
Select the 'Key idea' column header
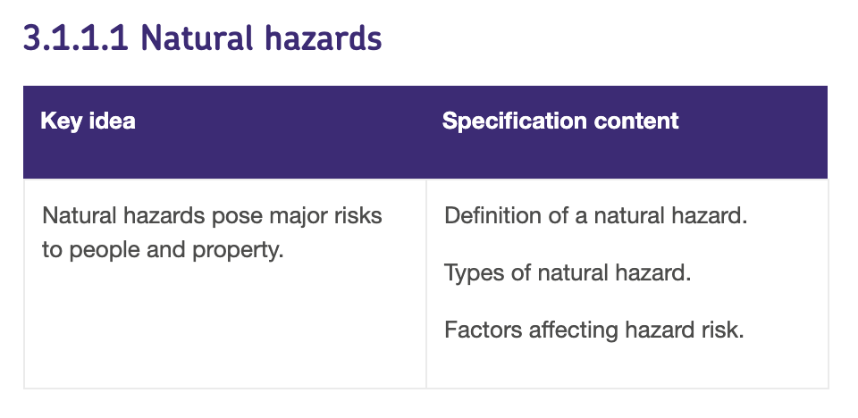(x=88, y=121)
